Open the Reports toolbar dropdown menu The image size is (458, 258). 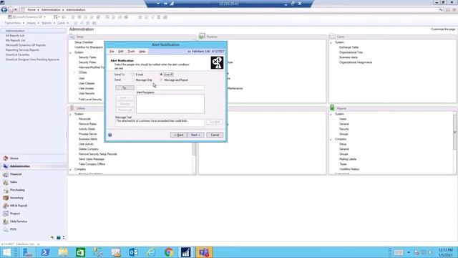tap(48, 23)
